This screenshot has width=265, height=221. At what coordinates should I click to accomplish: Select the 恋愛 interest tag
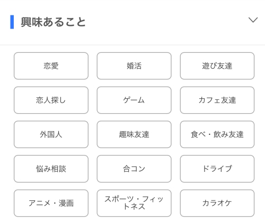click(51, 66)
